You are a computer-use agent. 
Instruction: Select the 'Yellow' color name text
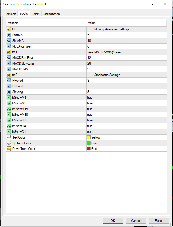(x=96, y=137)
